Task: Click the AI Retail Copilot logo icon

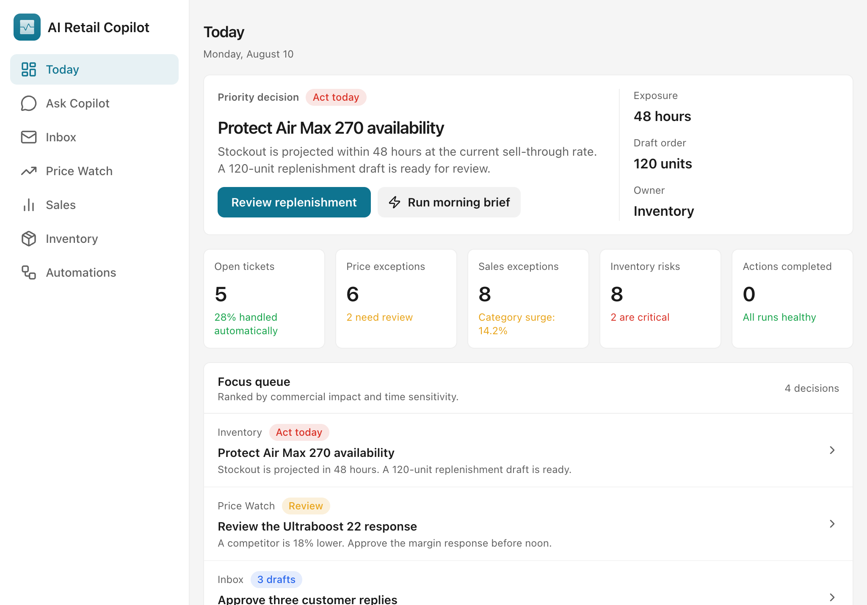Action: coord(27,27)
